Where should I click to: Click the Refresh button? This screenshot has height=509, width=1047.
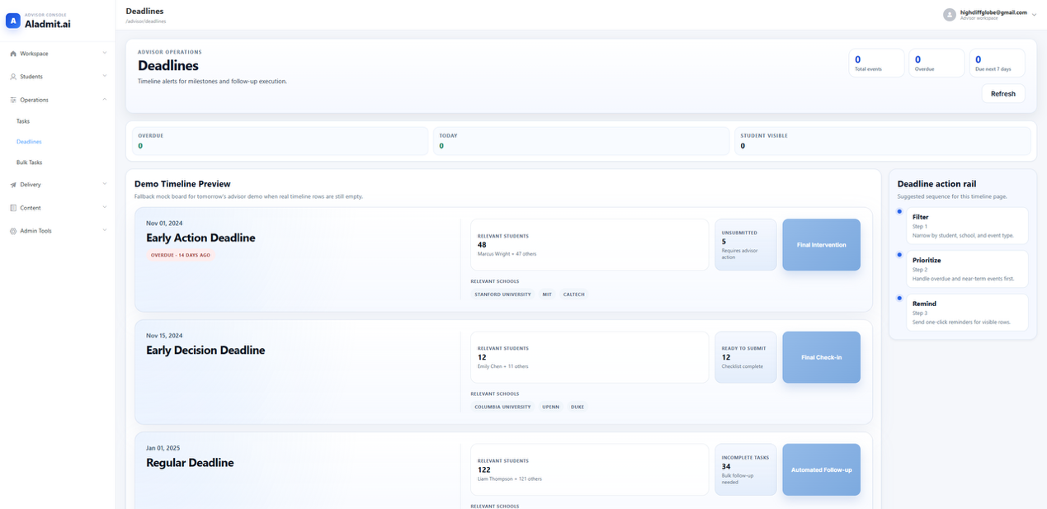pyautogui.click(x=1002, y=93)
